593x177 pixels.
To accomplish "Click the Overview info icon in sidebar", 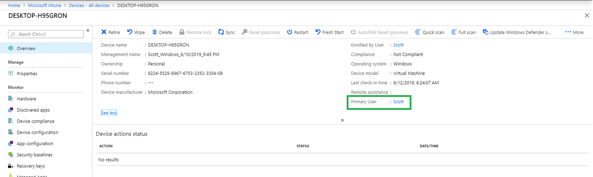I will 11,48.
